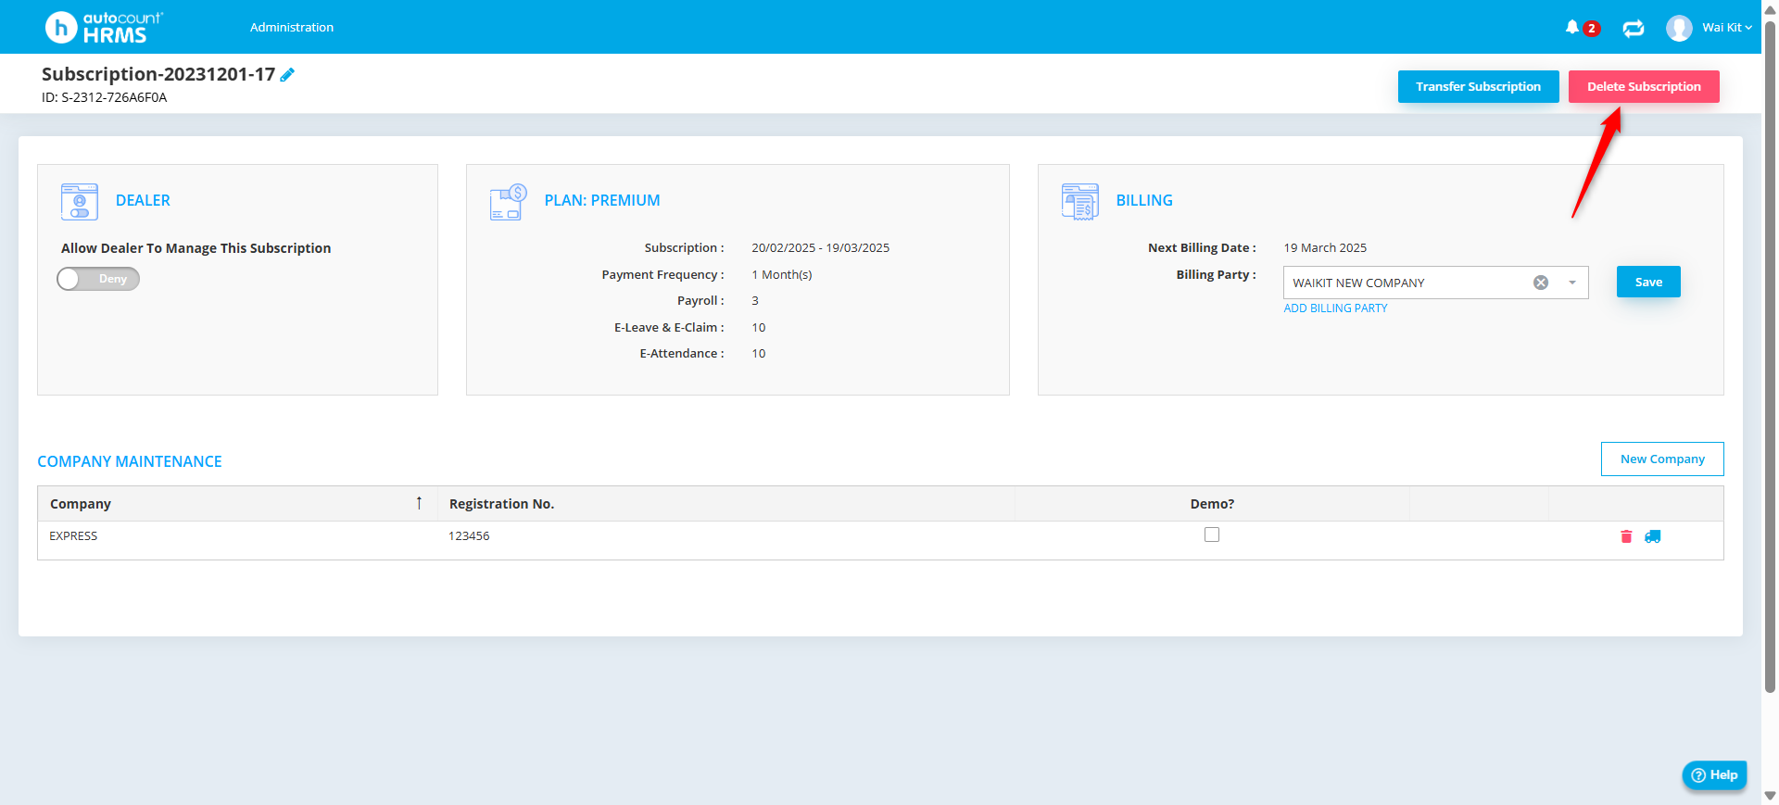This screenshot has width=1779, height=805.
Task: Click the Delete Subscription button
Action: pyautogui.click(x=1644, y=86)
